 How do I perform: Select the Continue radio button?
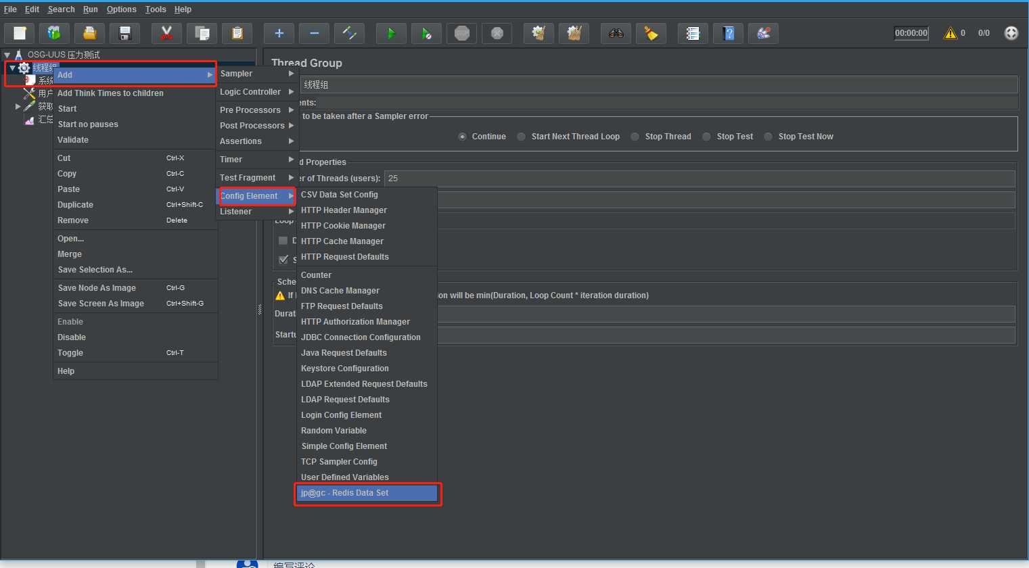[462, 137]
